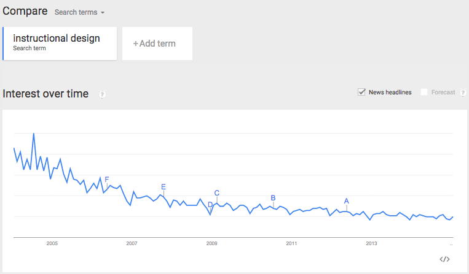Image resolution: width=469 pixels, height=274 pixels.
Task: Uncheck the News headlines checkbox
Action: click(362, 93)
